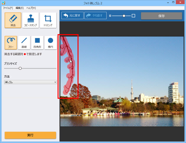Select the 消去 eraser tool
This screenshot has width=186, height=143.
pyautogui.click(x=13, y=20)
